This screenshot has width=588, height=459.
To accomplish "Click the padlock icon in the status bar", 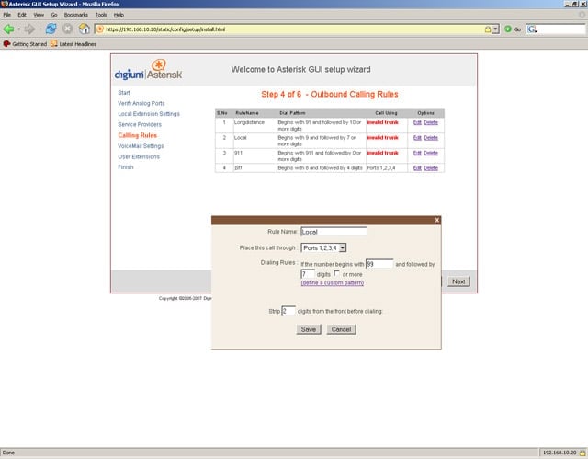I will pyautogui.click(x=582, y=453).
